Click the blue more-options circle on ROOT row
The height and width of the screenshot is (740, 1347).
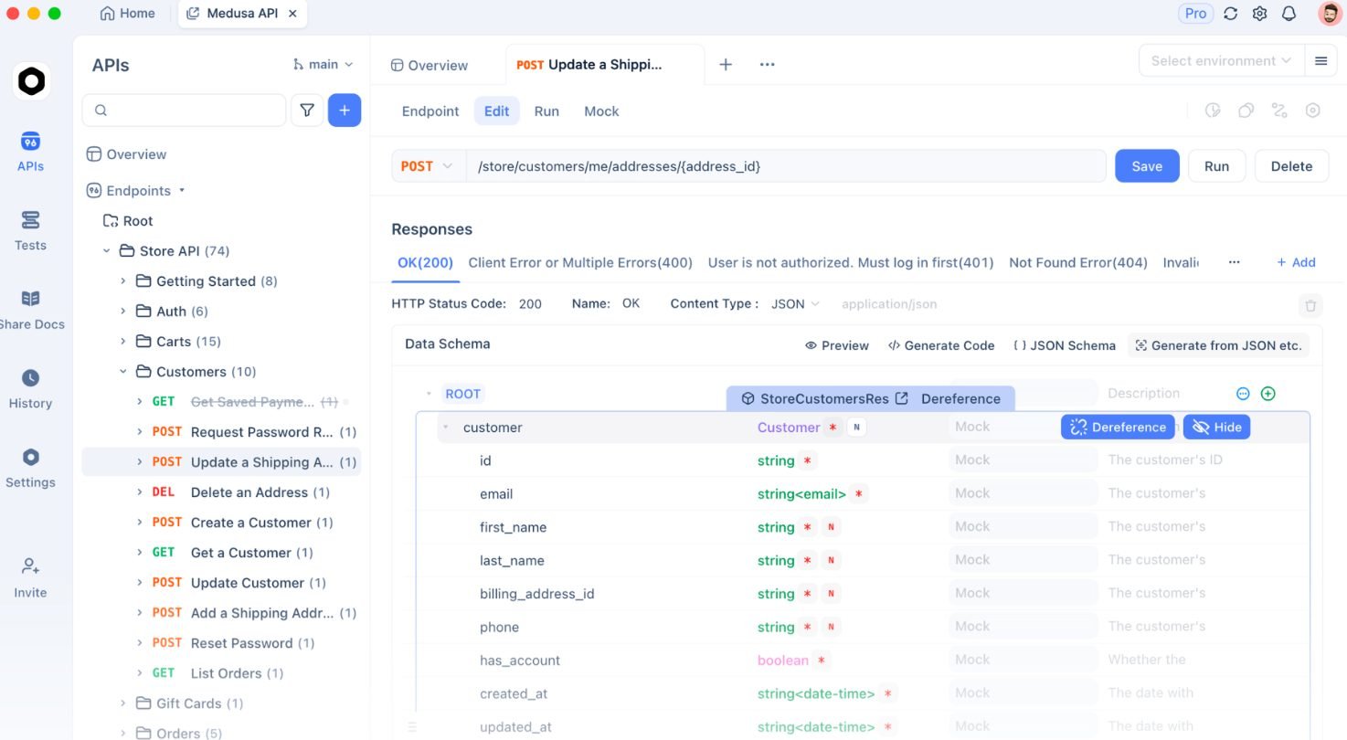(x=1243, y=394)
